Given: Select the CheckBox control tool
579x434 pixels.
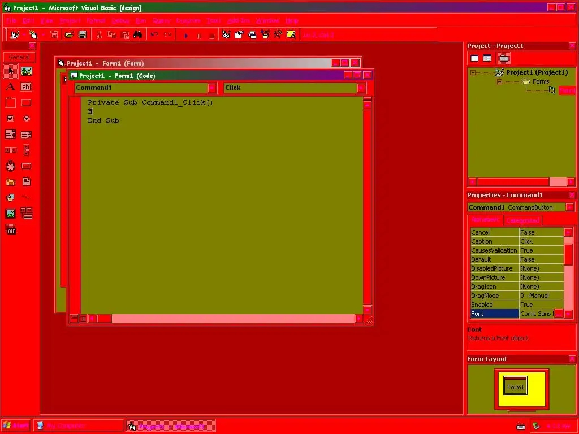Looking at the screenshot, I should pyautogui.click(x=11, y=119).
